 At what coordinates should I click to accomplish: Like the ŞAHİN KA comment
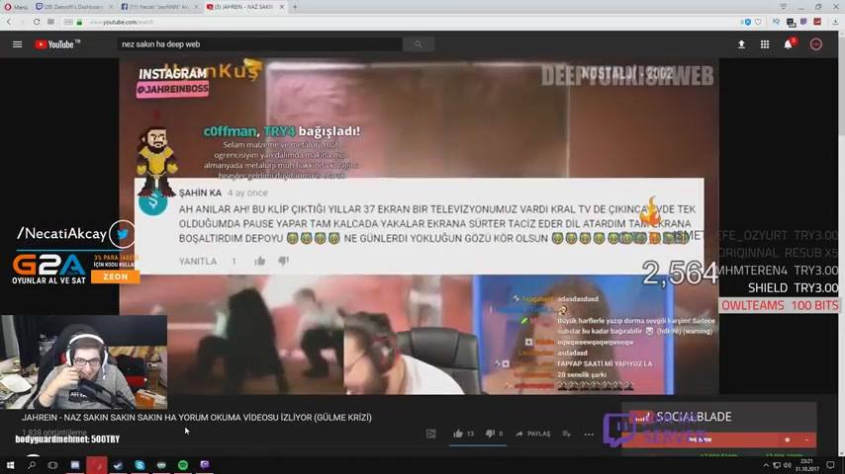(260, 261)
